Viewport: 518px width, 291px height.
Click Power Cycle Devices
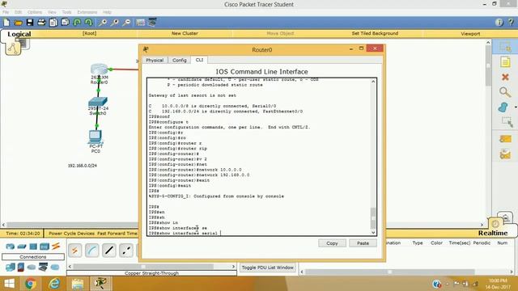pyautogui.click(x=72, y=234)
